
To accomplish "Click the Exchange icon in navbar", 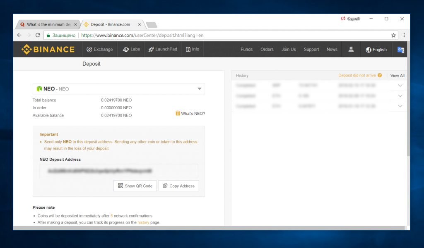I will (x=89, y=49).
